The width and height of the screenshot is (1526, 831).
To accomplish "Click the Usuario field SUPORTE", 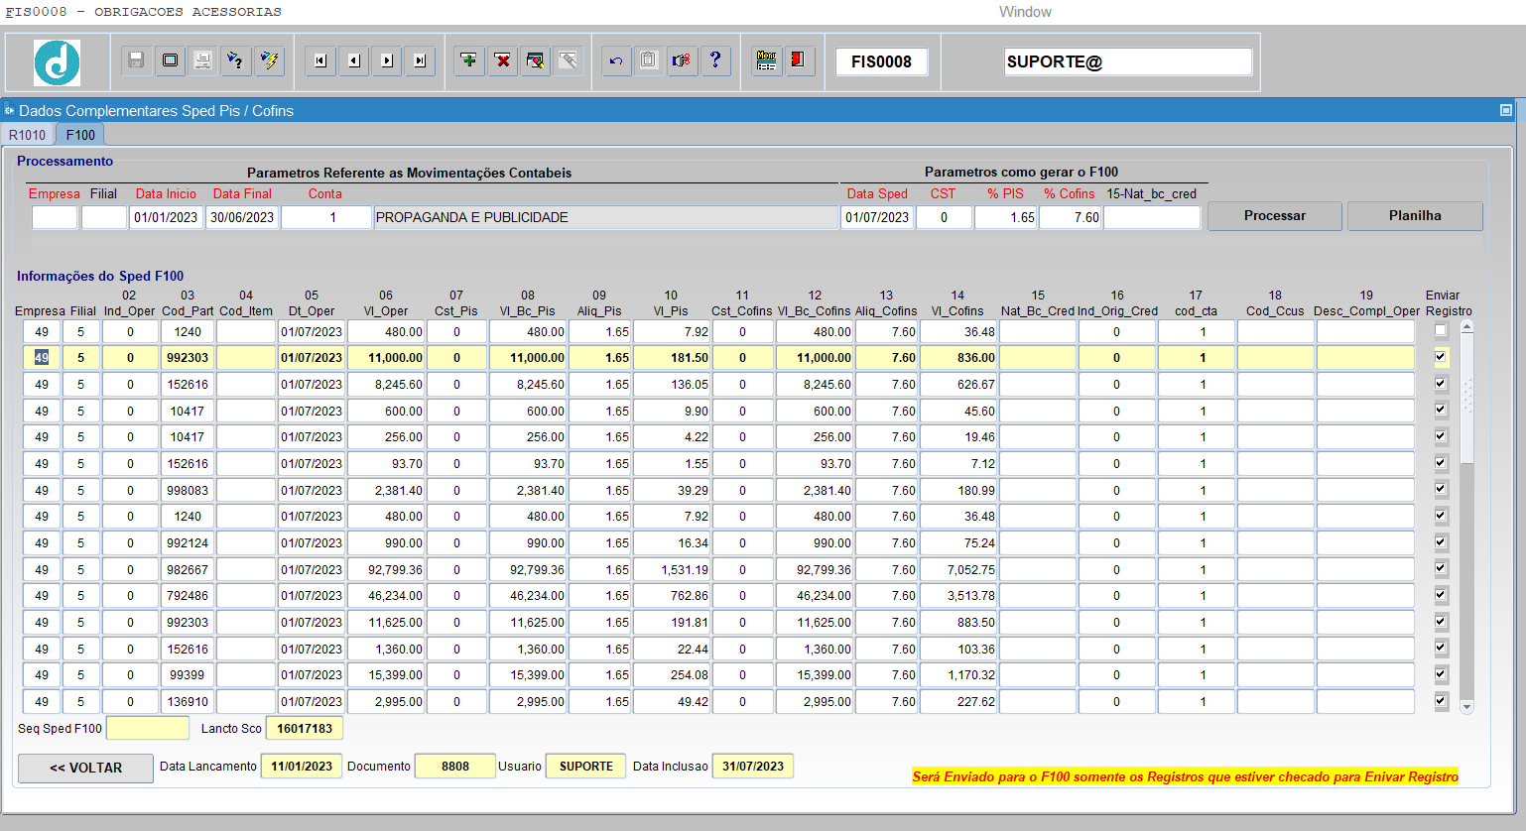I will point(586,767).
